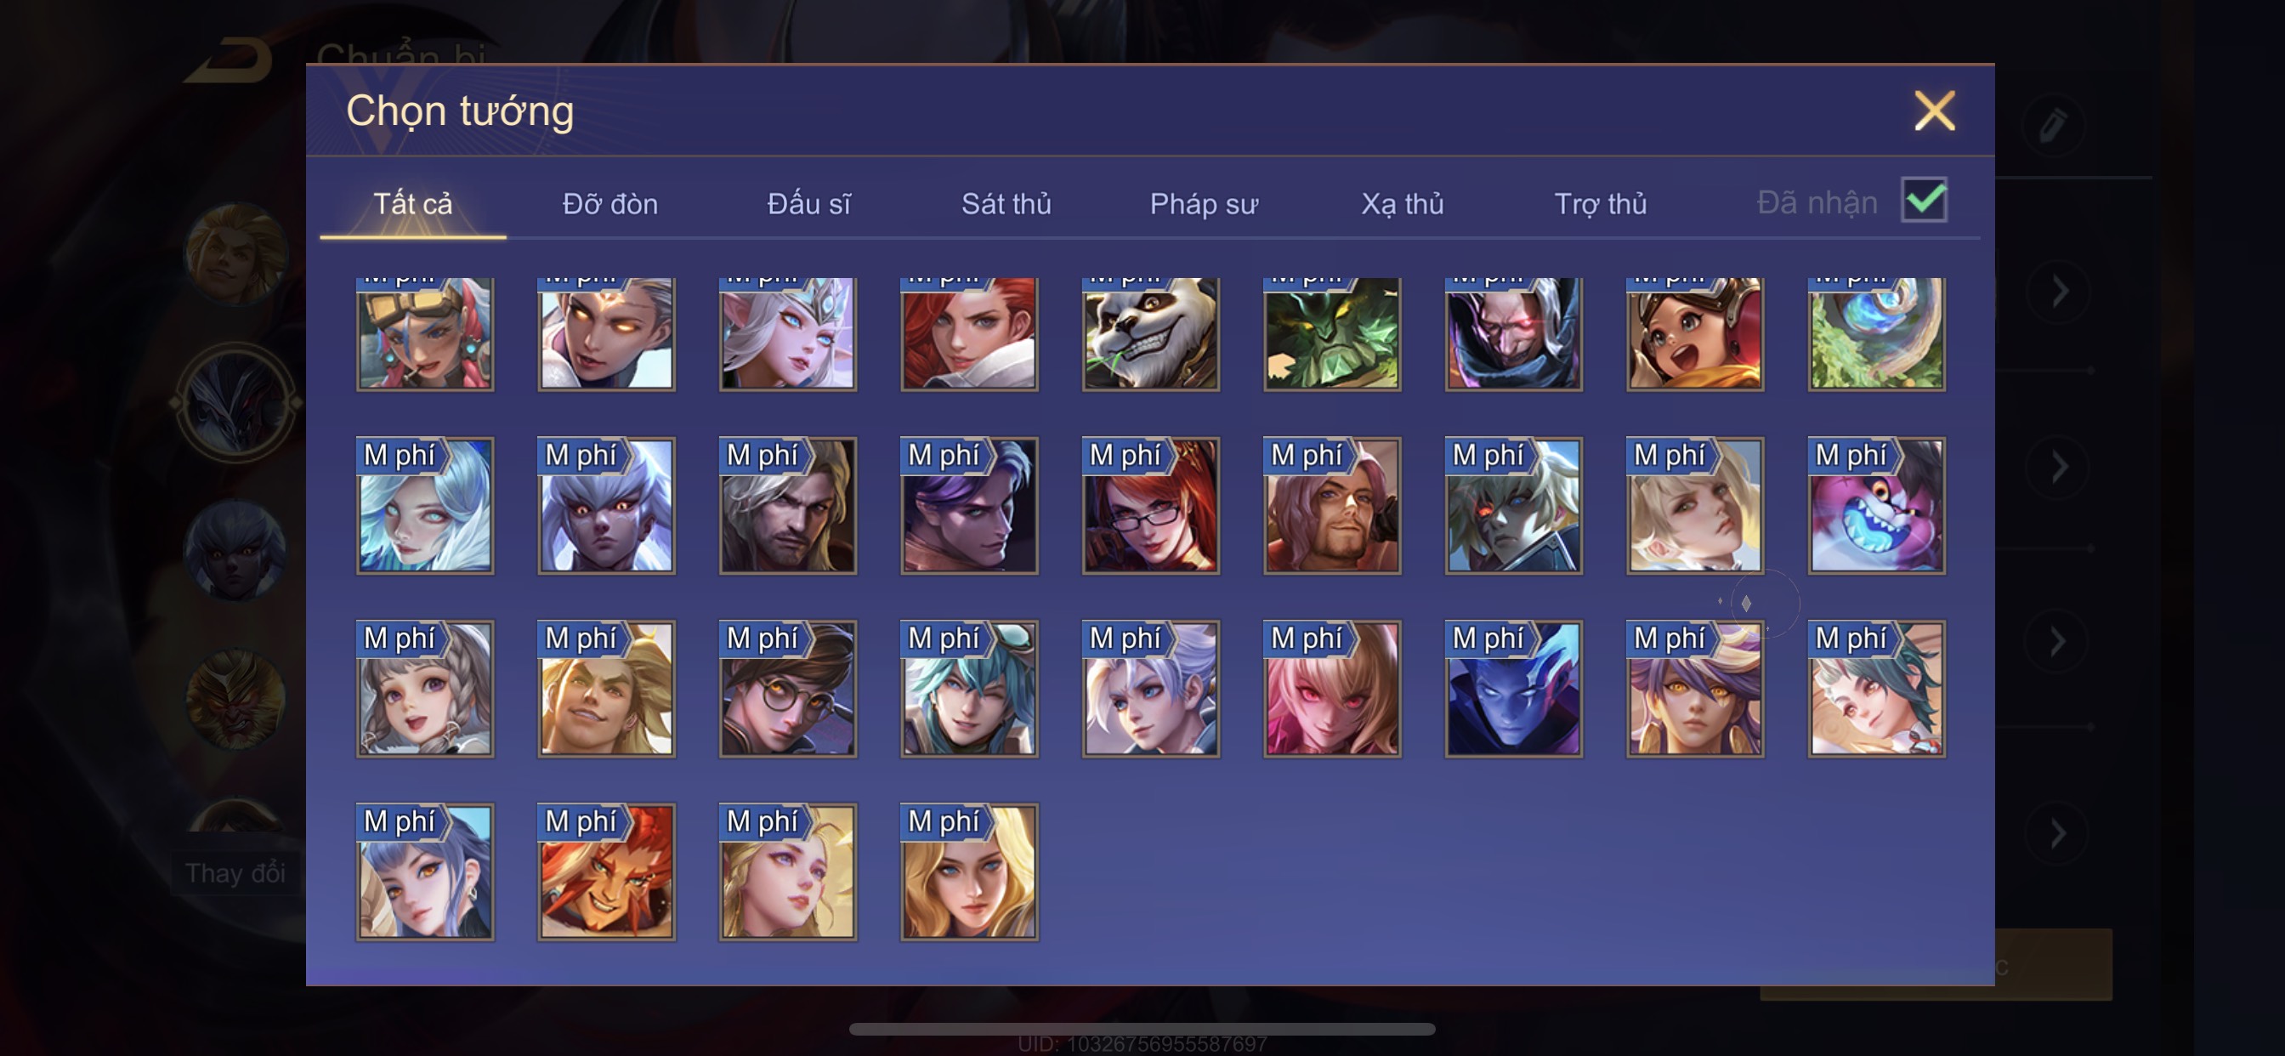This screenshot has width=2285, height=1056.
Task: Click the back arrow near Chuẩn bị
Action: coord(230,60)
